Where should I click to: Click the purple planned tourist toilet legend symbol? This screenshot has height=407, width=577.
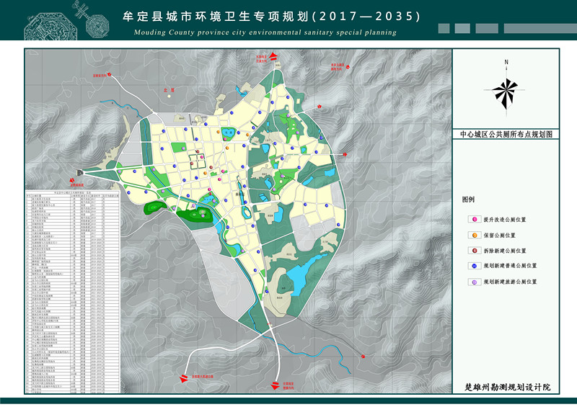click(x=475, y=282)
